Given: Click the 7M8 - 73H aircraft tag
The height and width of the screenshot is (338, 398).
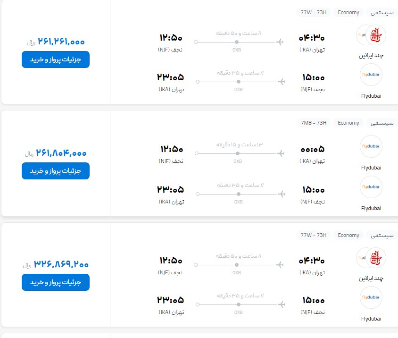Looking at the screenshot, I should [314, 123].
